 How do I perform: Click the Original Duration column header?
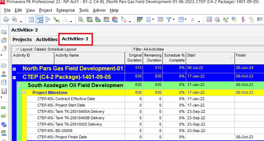coord(134,58)
